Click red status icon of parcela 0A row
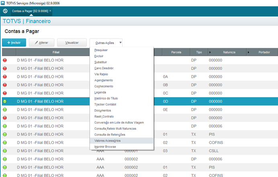Image resolution: width=278 pixels, height=177 pixels. click(5, 77)
